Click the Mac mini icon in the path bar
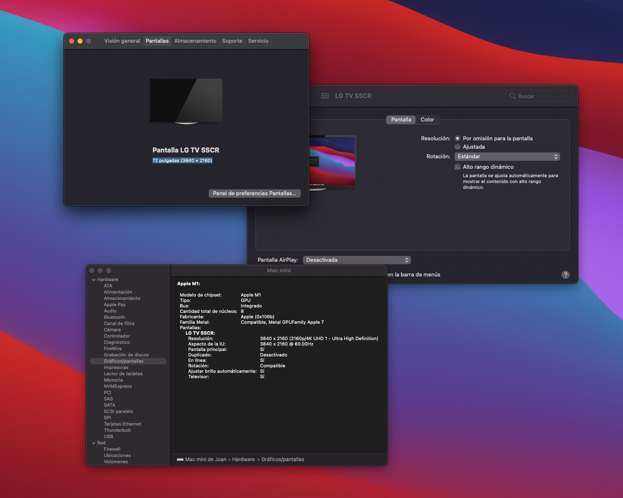This screenshot has height=498, width=623. (180, 459)
